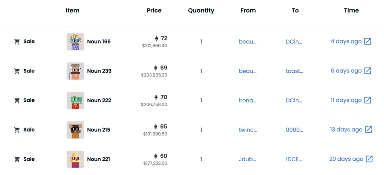Open seller irona... profile link
The height and width of the screenshot is (175, 384).
(247, 100)
